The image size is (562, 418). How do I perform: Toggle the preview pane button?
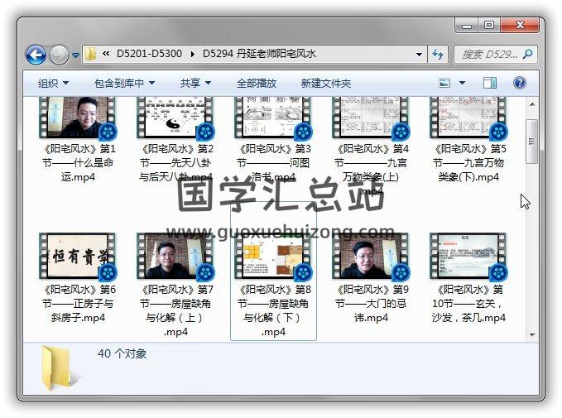coord(490,83)
